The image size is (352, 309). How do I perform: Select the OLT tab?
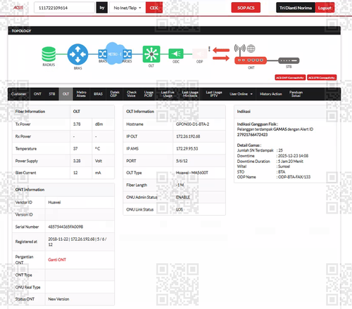pyautogui.click(x=65, y=94)
